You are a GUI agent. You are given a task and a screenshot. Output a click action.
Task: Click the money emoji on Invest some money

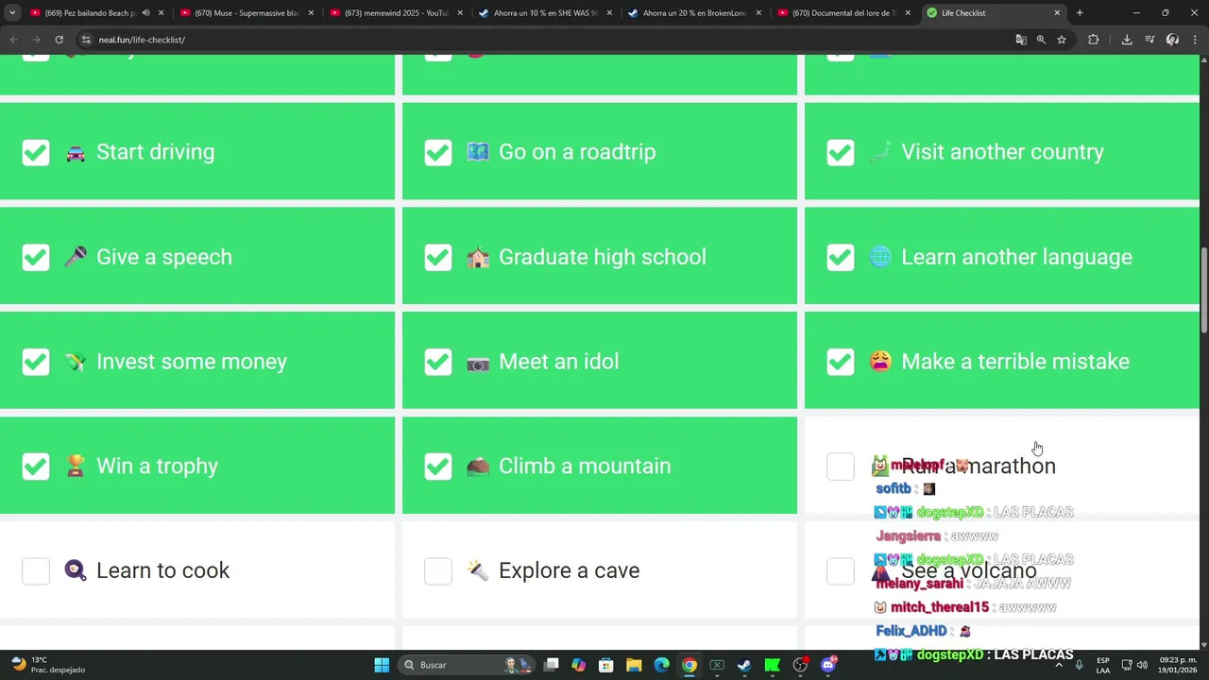click(x=76, y=362)
